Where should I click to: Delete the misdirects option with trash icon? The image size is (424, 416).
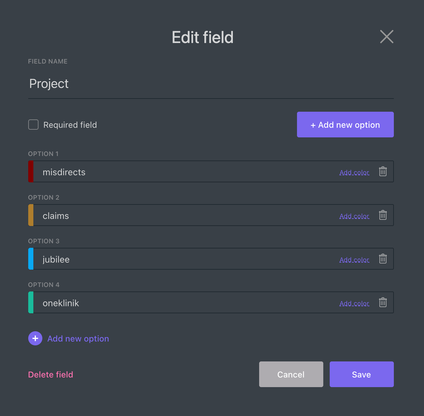coord(383,172)
